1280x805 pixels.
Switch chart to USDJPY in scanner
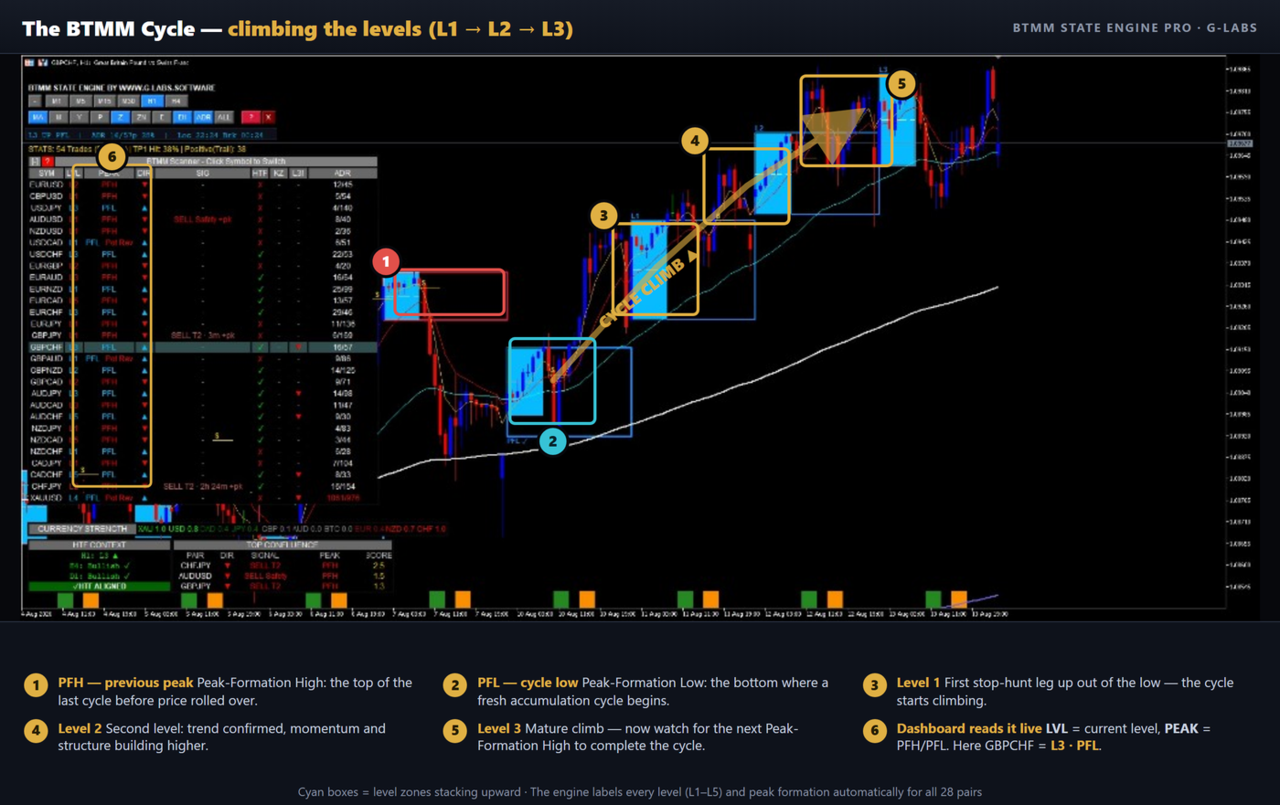tap(46, 207)
